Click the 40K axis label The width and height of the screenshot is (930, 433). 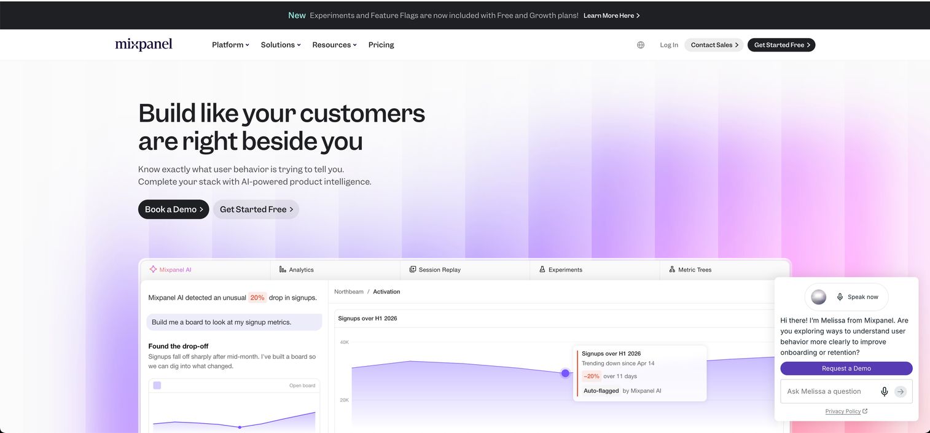[344, 341]
